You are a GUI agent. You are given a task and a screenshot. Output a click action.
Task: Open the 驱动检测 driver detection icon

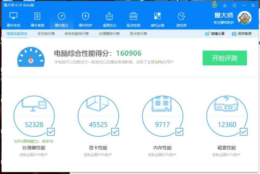point(133,16)
